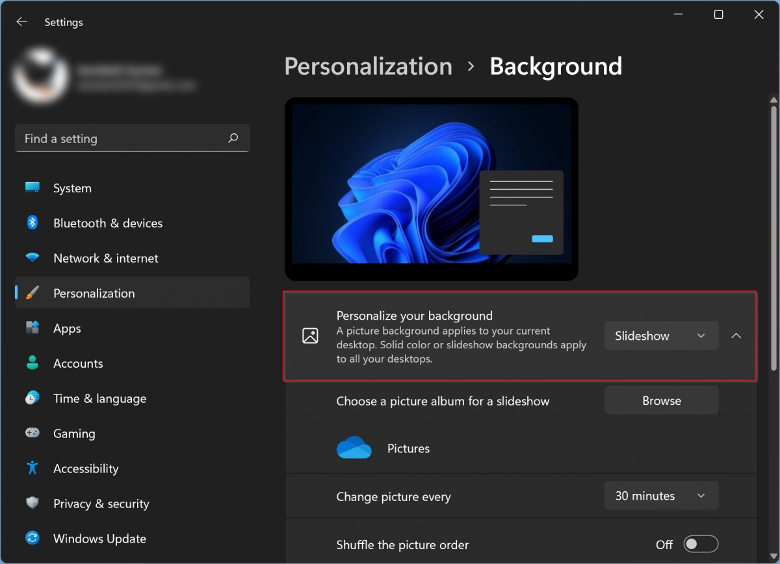Click the desktop background preview thumbnail
The width and height of the screenshot is (780, 564).
432,189
